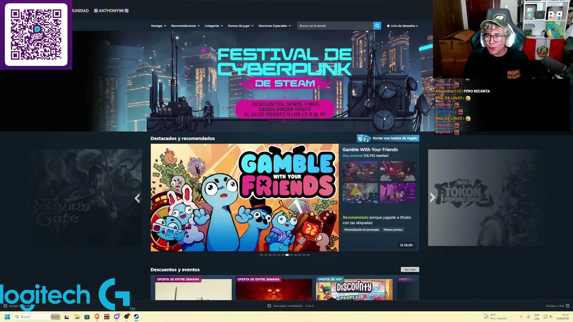
Task: Focus the Windows taskbar Buscar box
Action: coord(38,317)
